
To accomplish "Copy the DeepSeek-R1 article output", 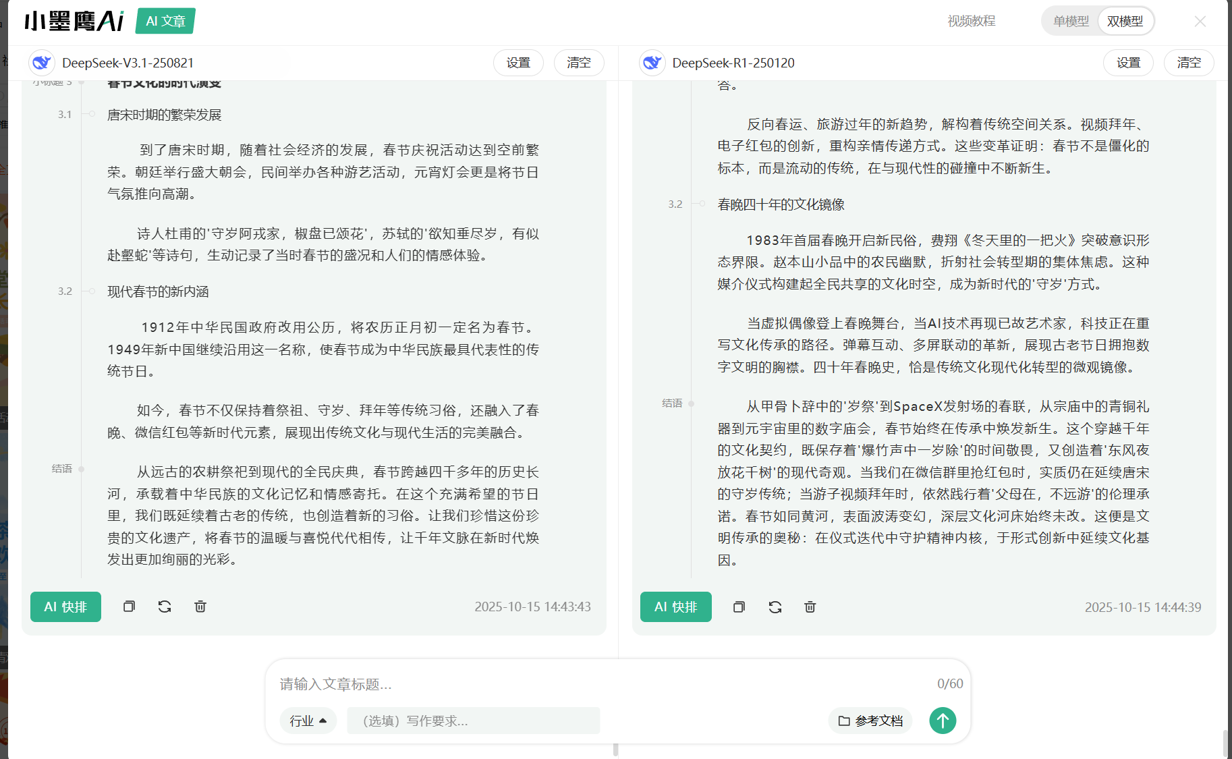I will pos(739,607).
